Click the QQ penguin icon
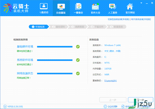Viewport: 155px width, 109px height. [x=105, y=106]
